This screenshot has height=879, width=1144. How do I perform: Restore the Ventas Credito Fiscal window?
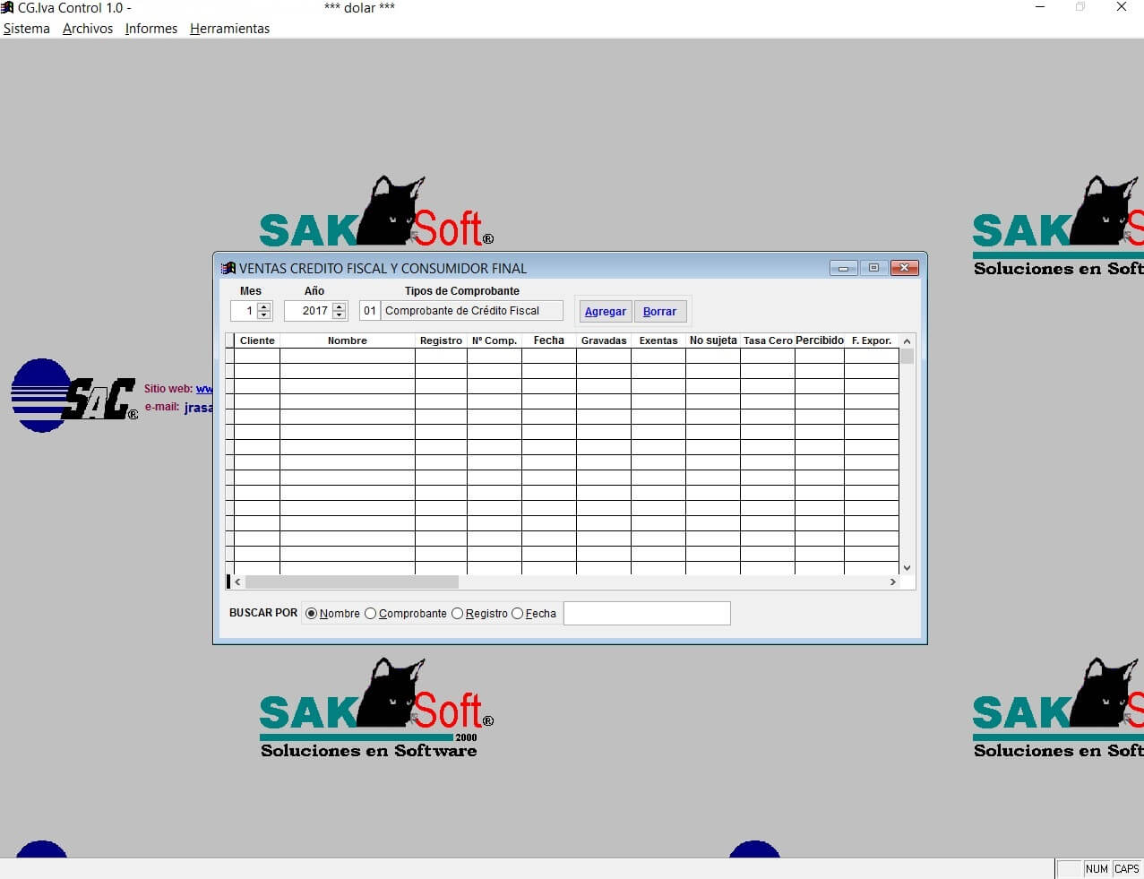(873, 268)
